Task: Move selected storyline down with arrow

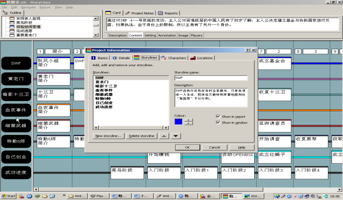Action: pyautogui.click(x=176, y=136)
